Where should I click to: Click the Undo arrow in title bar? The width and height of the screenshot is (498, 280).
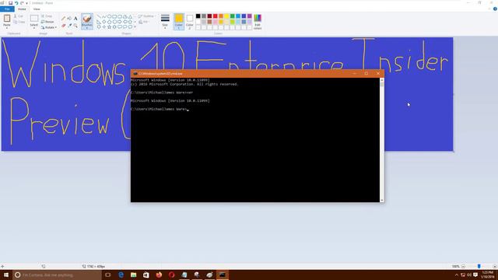click(x=16, y=3)
